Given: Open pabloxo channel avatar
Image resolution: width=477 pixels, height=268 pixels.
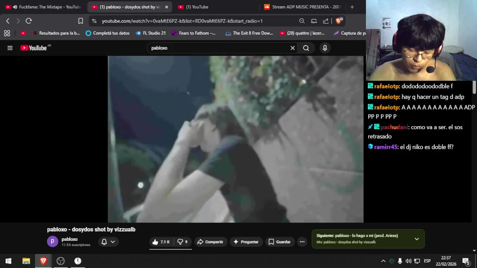Looking at the screenshot, I should 53,242.
